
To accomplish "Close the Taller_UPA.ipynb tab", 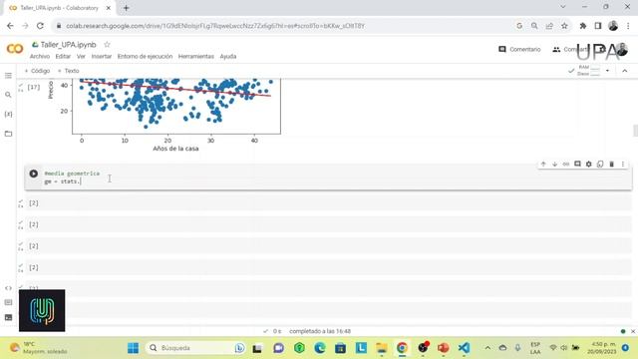I will (109, 8).
